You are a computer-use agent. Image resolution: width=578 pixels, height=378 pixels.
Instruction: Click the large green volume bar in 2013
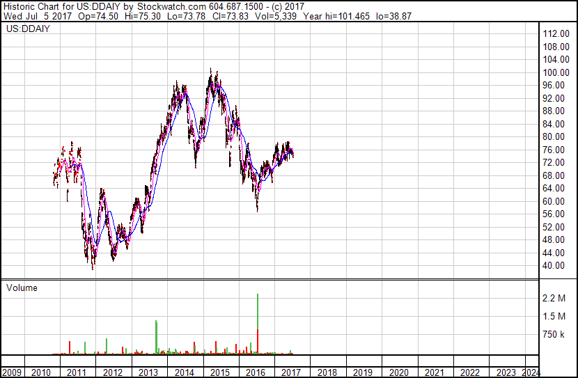[x=156, y=337]
